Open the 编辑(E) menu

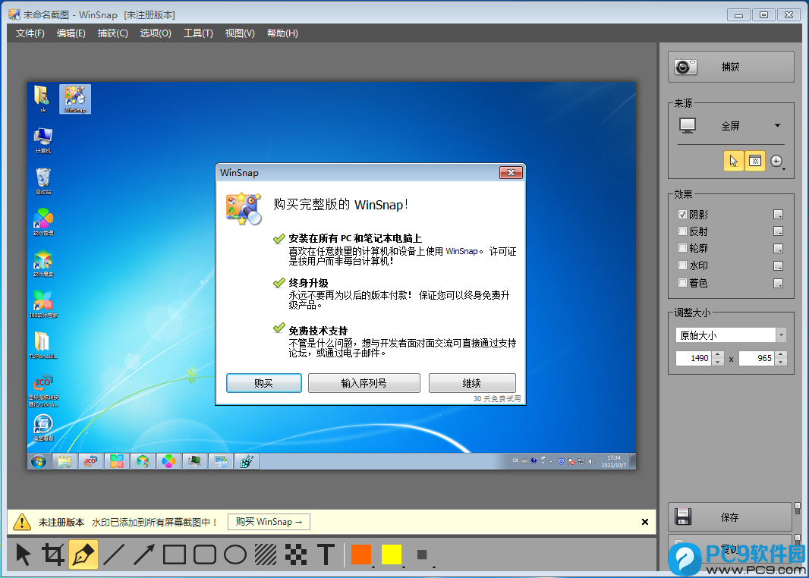tap(71, 33)
